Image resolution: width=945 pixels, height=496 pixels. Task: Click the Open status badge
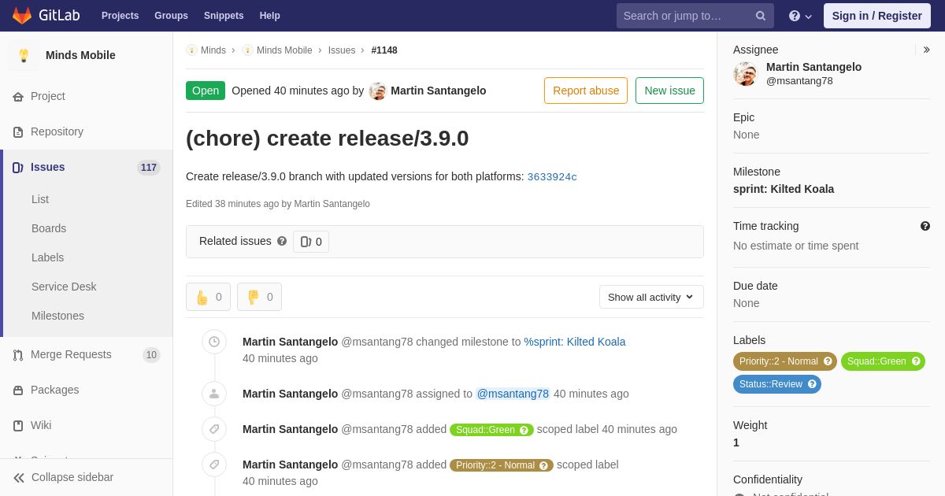pyautogui.click(x=206, y=91)
